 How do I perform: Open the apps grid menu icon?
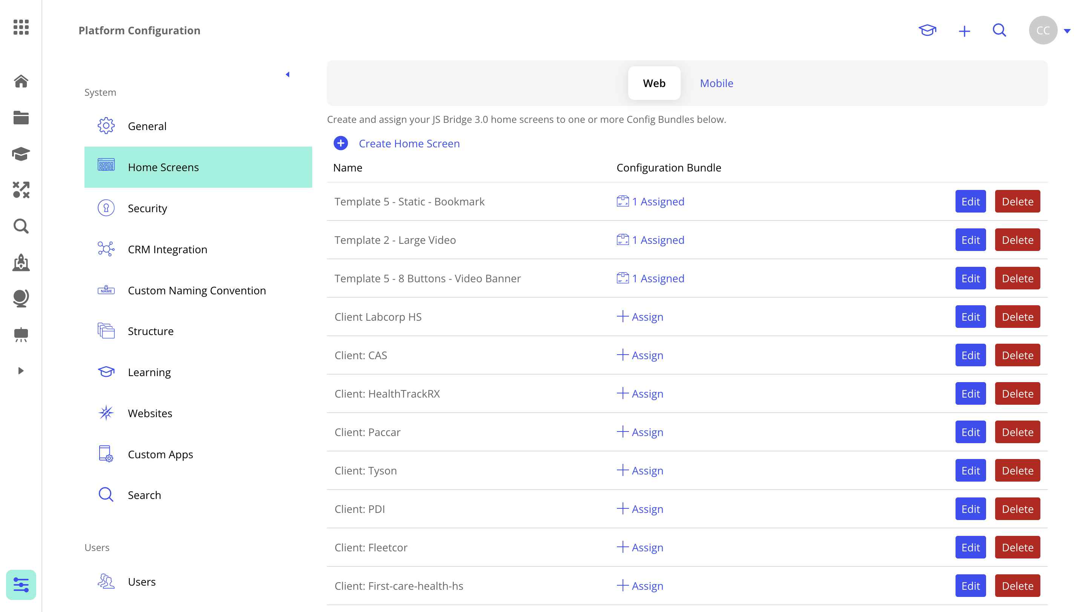tap(21, 28)
